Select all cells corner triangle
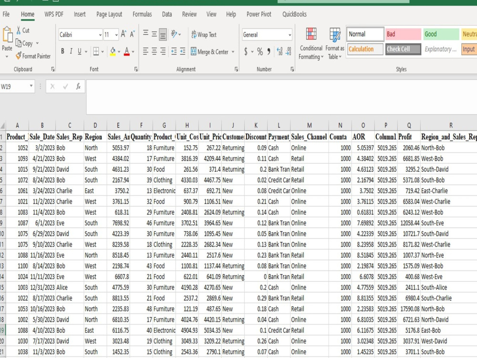 pos(3,126)
